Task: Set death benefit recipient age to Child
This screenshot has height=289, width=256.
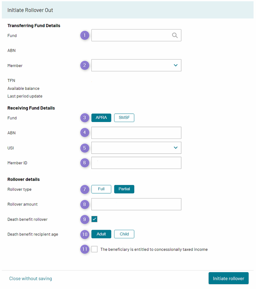Action: (124, 234)
